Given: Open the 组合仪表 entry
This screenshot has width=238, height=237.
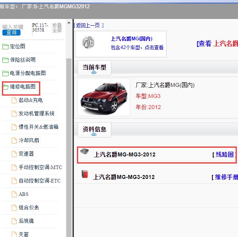Looking at the screenshot, I should click(x=29, y=207).
